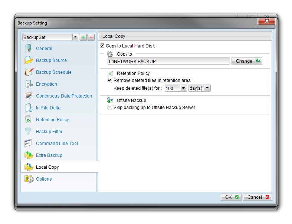292x224 pixels.
Task: Click the Offsite Backup section icon
Action: [110, 100]
